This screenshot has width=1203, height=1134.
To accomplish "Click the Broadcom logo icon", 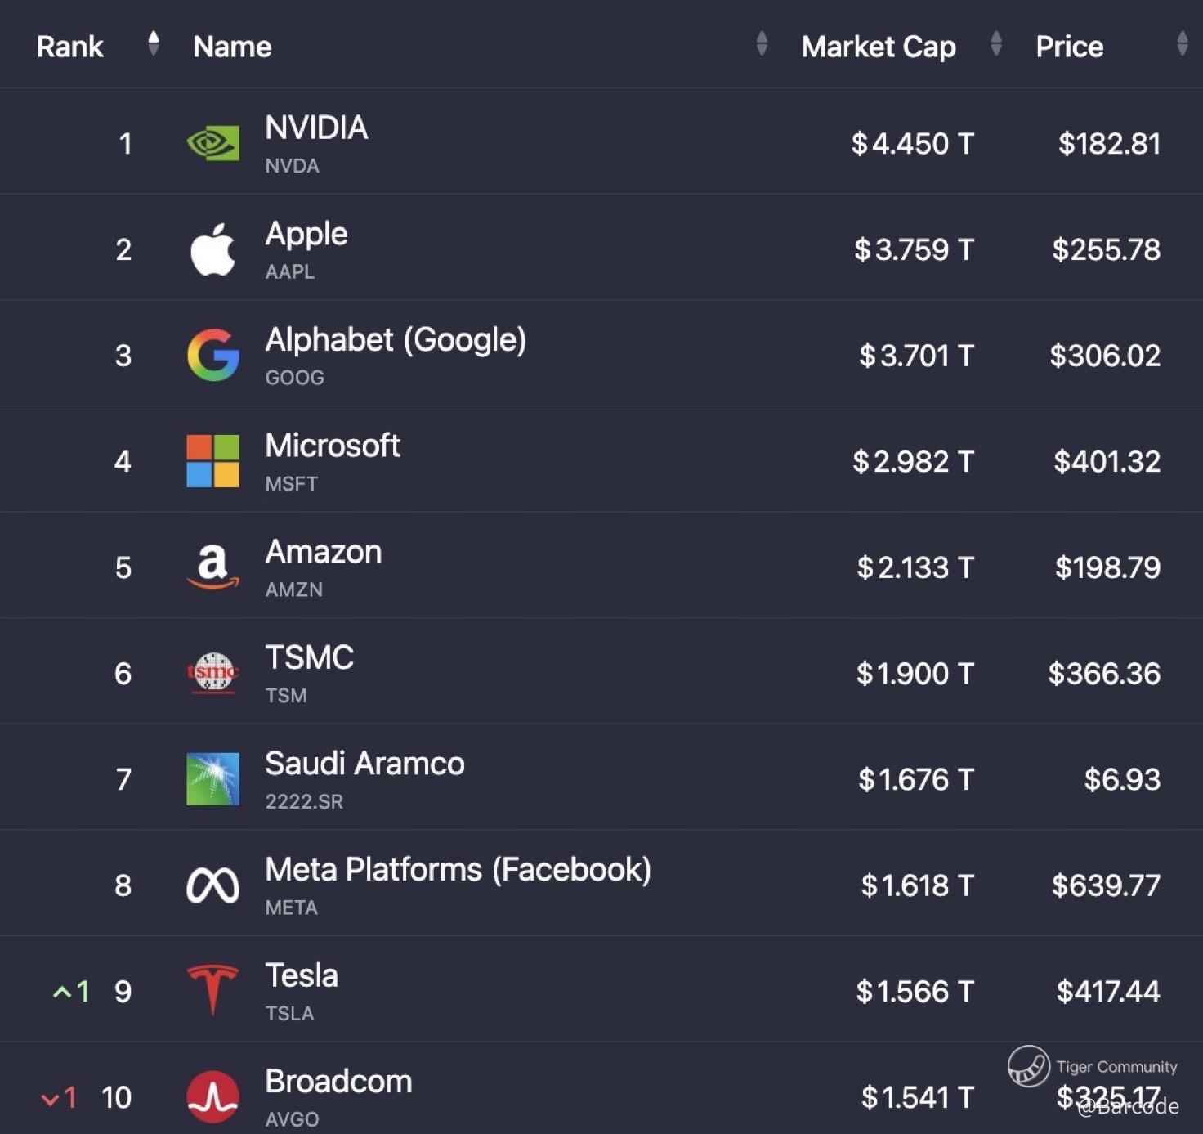I will (212, 1096).
